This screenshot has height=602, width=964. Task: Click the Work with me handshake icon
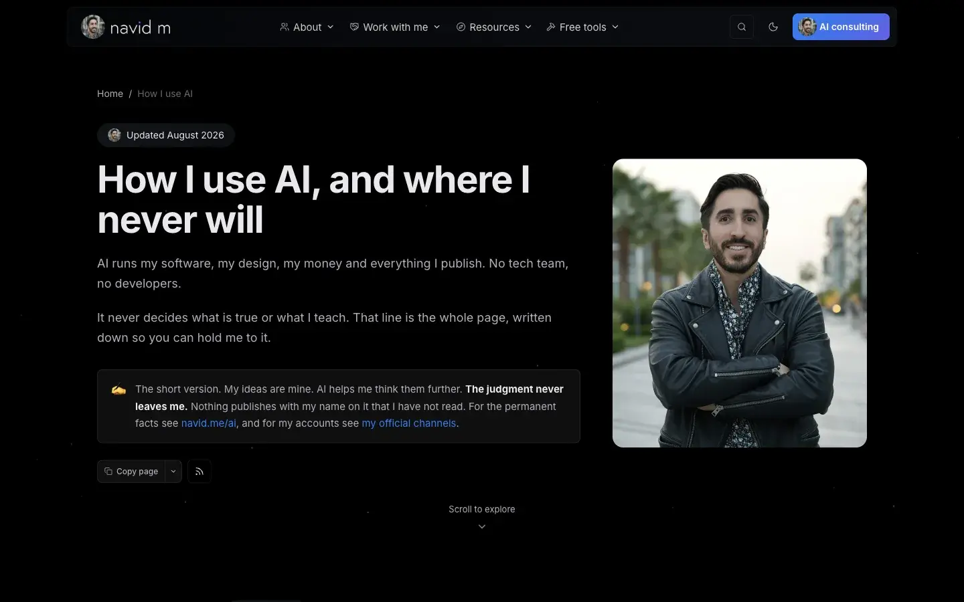[x=354, y=27]
